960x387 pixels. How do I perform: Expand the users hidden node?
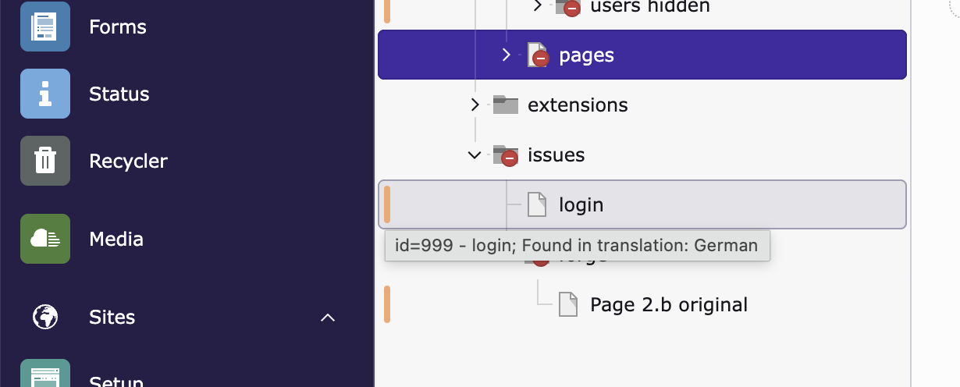[x=537, y=6]
